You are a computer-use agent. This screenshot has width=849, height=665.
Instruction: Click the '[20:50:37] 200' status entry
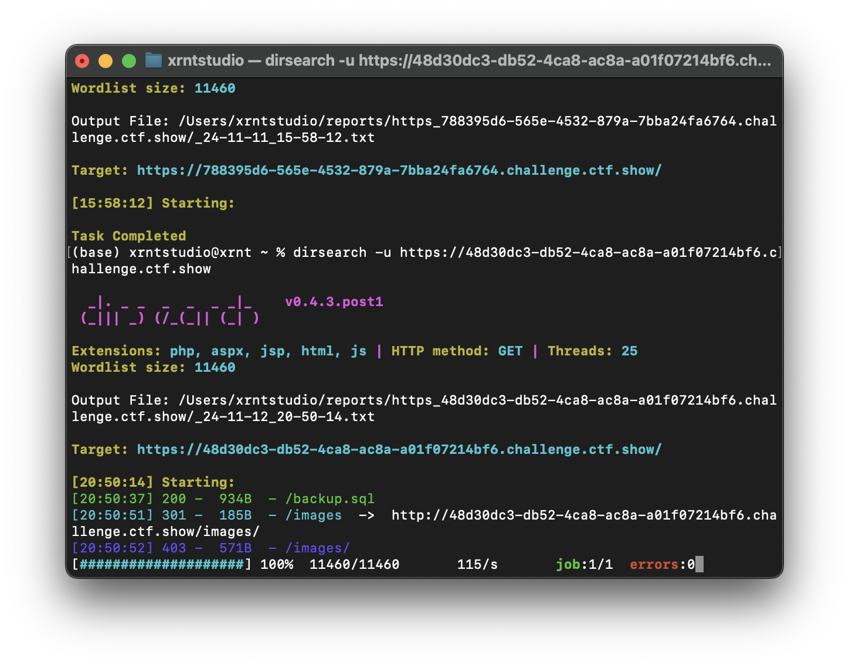(x=129, y=499)
